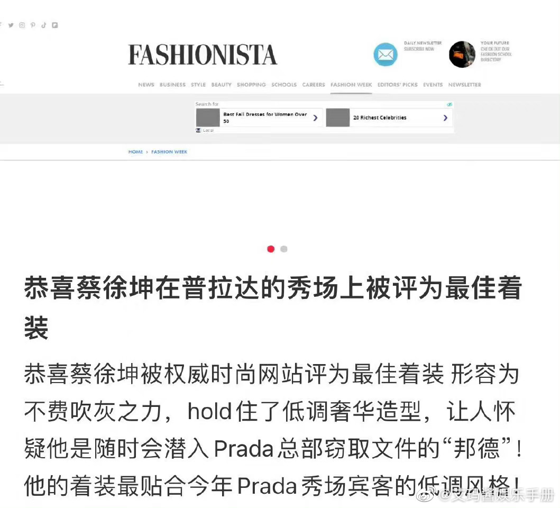Open the 20 Richest Celebrities arrow
This screenshot has width=560, height=508.
[445, 117]
